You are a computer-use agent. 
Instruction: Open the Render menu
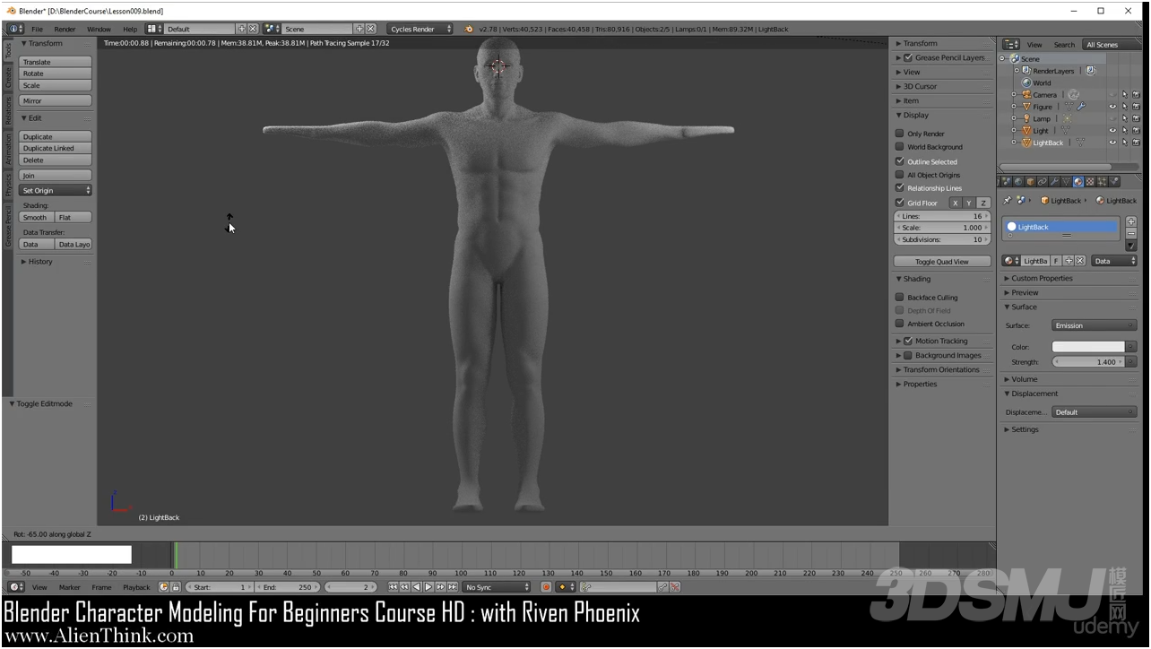65,29
